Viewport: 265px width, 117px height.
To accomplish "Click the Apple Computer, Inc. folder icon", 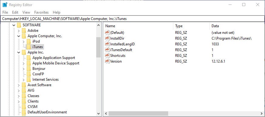I will [x=24, y=36].
